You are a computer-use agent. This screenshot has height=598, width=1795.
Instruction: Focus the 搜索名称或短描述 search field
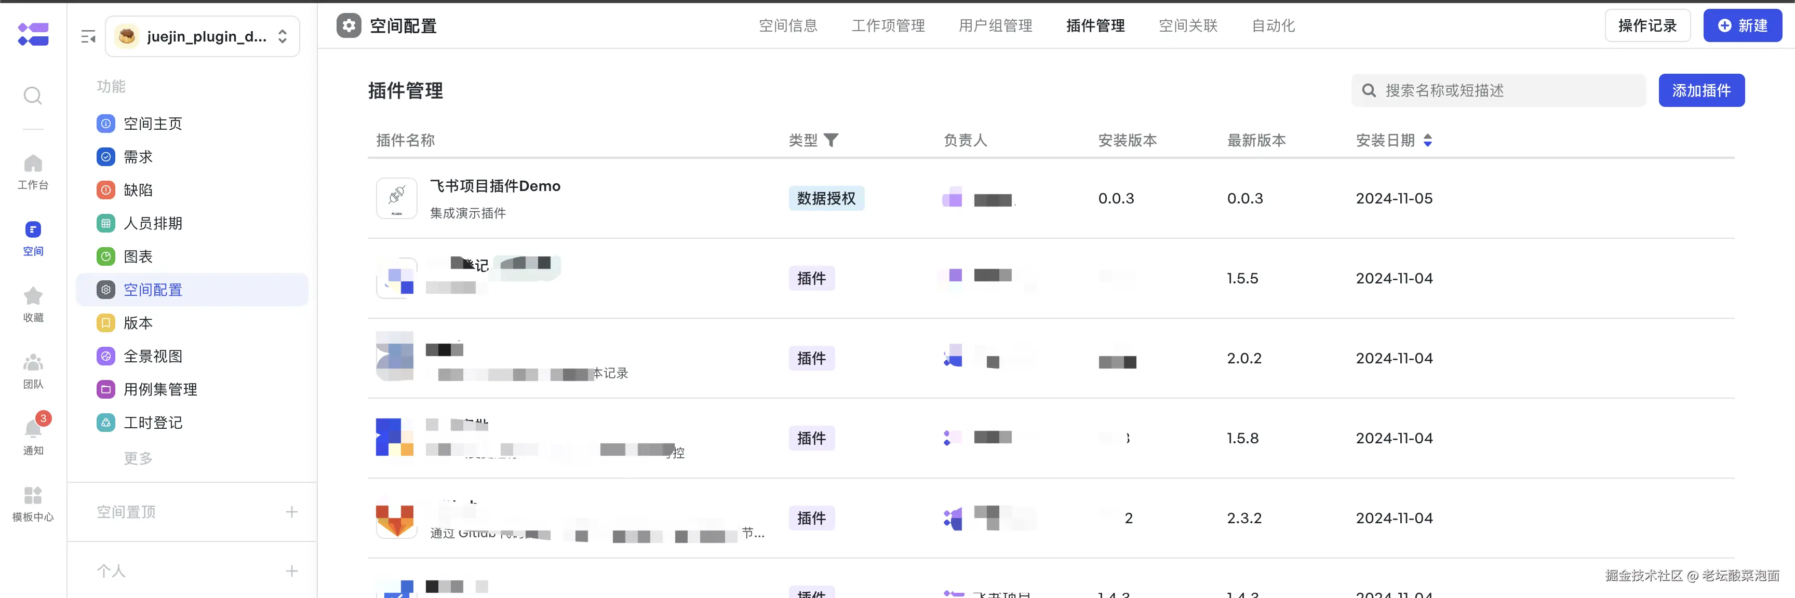coord(1498,90)
